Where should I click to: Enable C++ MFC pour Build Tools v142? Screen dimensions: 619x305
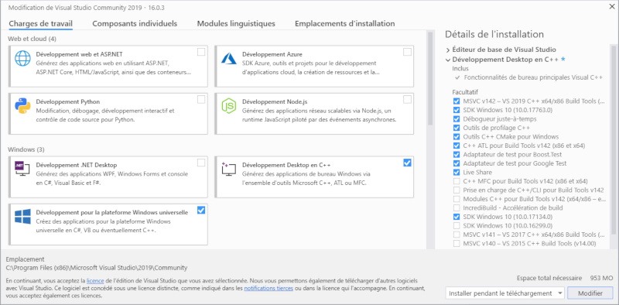coord(457,181)
